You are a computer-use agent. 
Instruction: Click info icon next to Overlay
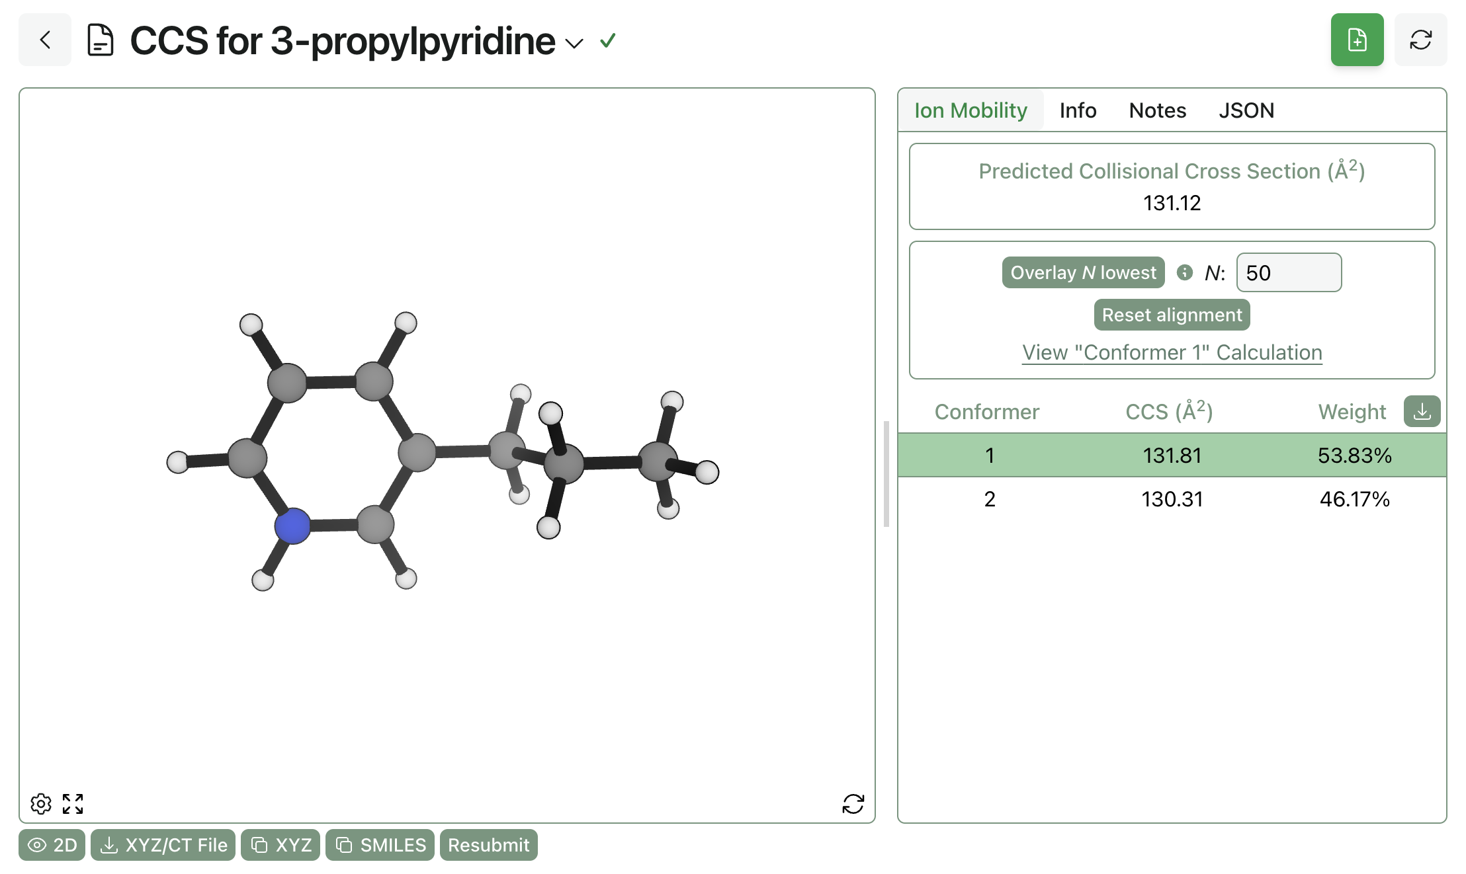click(x=1185, y=272)
